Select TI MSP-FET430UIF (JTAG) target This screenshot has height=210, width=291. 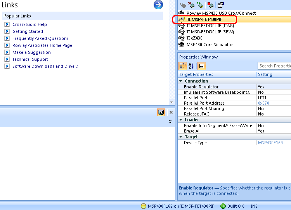point(210,26)
